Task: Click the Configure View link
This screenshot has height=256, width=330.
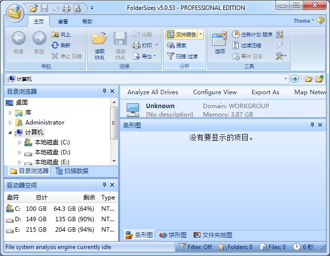Action: [215, 92]
